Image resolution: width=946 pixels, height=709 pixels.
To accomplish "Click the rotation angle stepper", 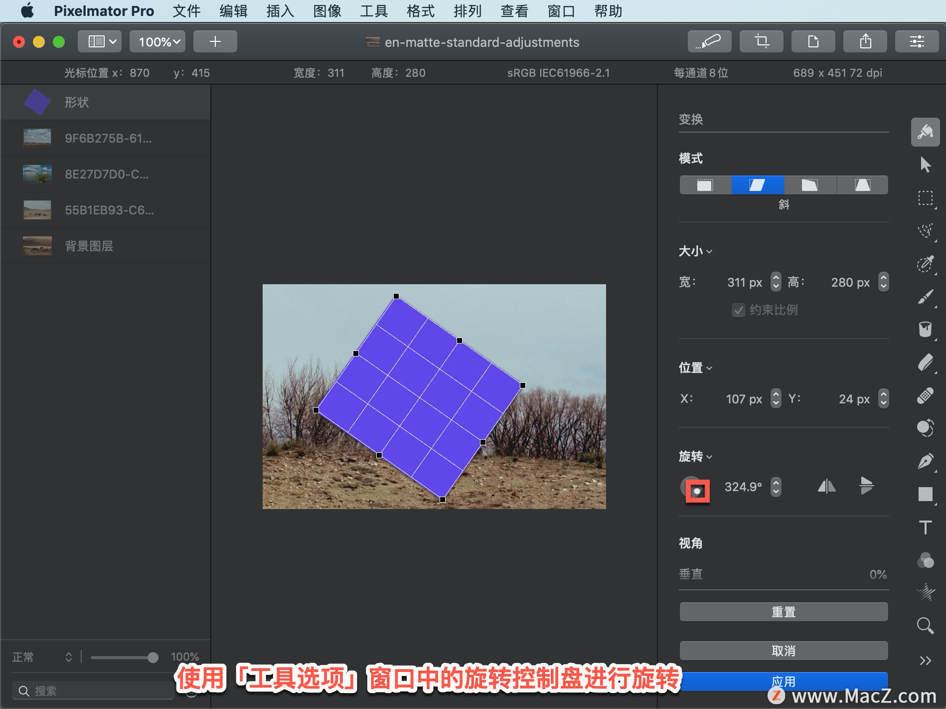I will tap(776, 487).
